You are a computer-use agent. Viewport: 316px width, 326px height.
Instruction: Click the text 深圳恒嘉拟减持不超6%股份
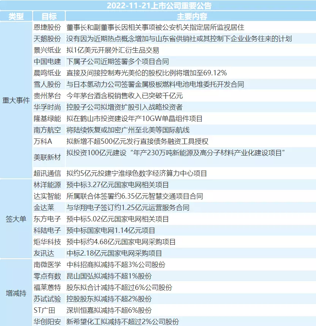[109, 310]
